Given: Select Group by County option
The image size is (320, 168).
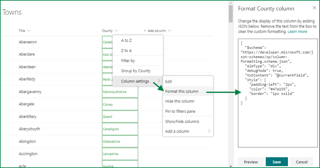Looking at the screenshot, I should (x=136, y=71).
